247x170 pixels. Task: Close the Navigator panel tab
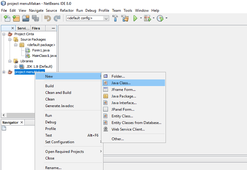22,122
